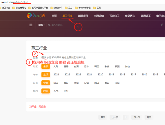
Task: Click the 上一页 pagination button
Action: 115,117
